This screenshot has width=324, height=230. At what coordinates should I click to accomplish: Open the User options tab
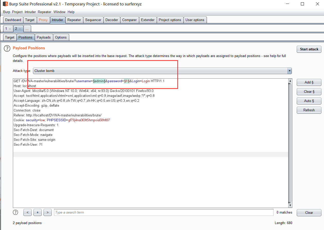pyautogui.click(x=195, y=20)
